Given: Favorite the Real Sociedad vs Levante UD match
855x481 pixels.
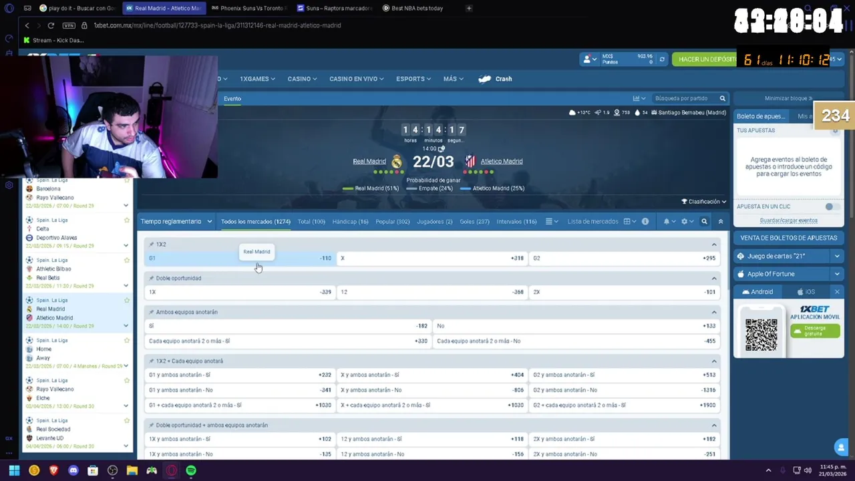Looking at the screenshot, I should click(126, 421).
